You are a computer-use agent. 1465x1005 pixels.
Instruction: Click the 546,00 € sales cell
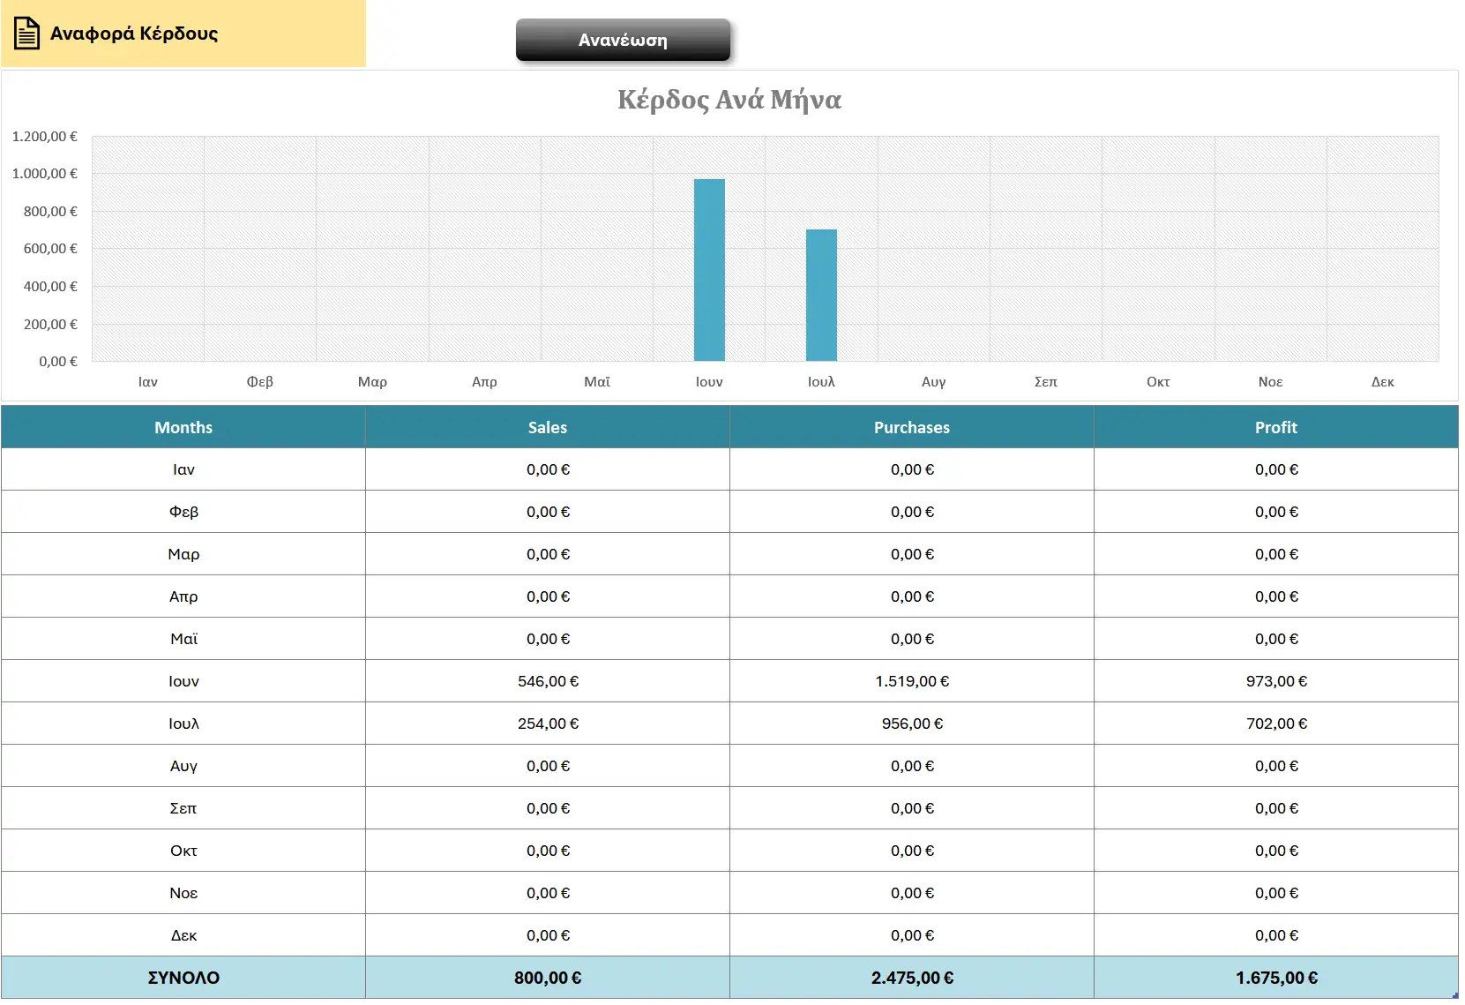pyautogui.click(x=548, y=681)
